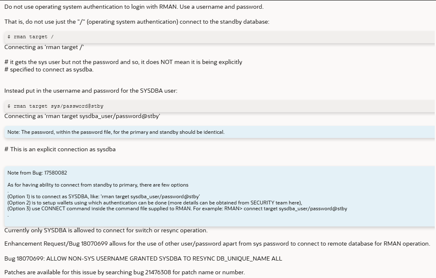The image size is (436, 278).
Task: Click the 'rman target sys/password@stby' code block
Action: 220,106
